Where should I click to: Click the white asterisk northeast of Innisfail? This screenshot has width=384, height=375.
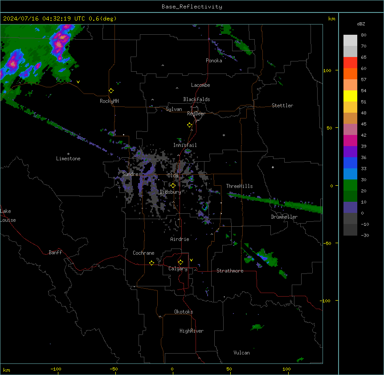[x=224, y=135]
